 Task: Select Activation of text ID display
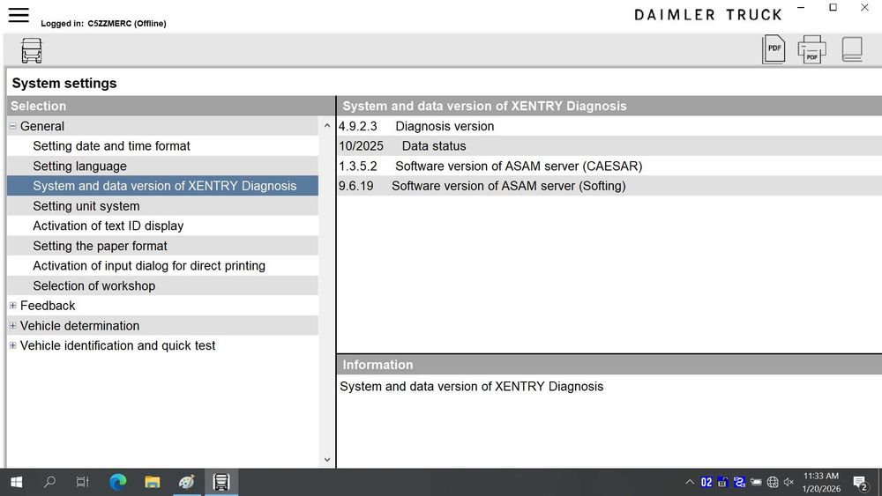tap(162, 226)
